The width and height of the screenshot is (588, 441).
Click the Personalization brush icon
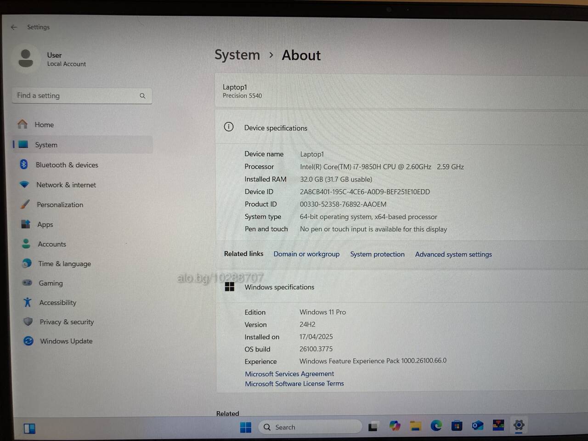pos(25,204)
